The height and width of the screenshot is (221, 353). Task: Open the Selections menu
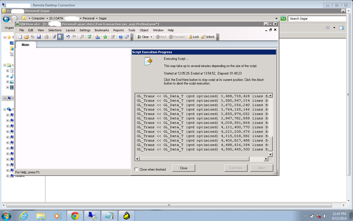(55, 30)
